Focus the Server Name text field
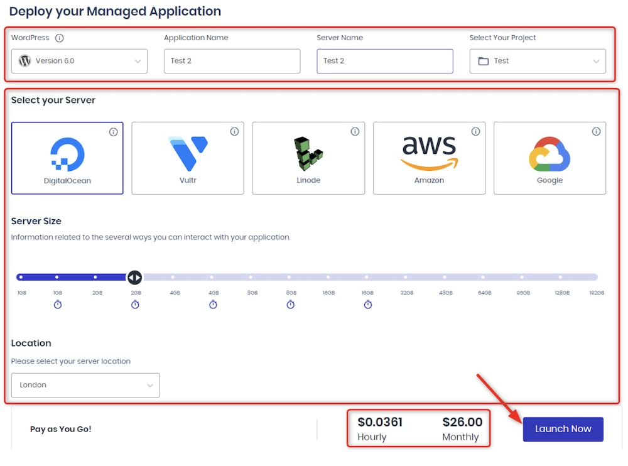This screenshot has width=628, height=466. pos(385,62)
